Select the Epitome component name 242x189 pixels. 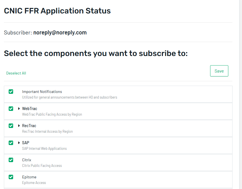click(x=29, y=177)
